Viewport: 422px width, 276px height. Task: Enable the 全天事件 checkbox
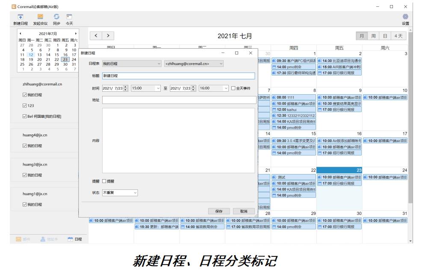233,88
